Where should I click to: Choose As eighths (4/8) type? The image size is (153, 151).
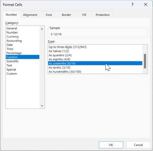pos(95,59)
